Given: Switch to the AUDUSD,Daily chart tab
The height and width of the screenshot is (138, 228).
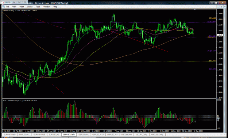Looking at the screenshot, I should point(157,134).
